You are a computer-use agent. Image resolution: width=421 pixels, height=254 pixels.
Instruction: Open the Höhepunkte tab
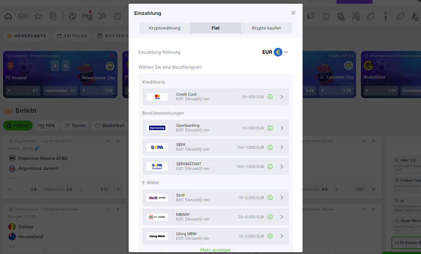click(27, 36)
